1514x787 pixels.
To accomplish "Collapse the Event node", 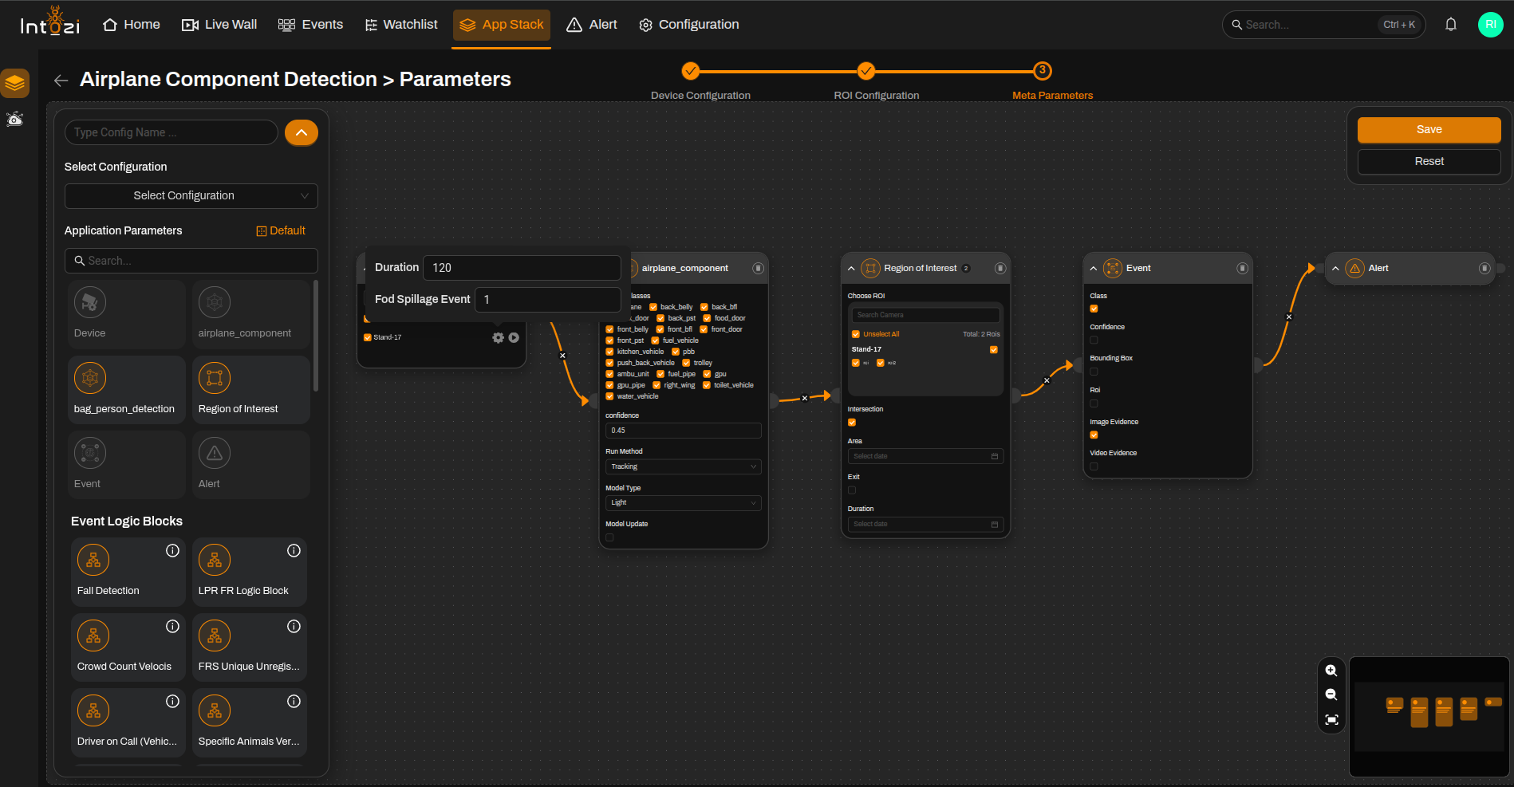I will 1094,269.
